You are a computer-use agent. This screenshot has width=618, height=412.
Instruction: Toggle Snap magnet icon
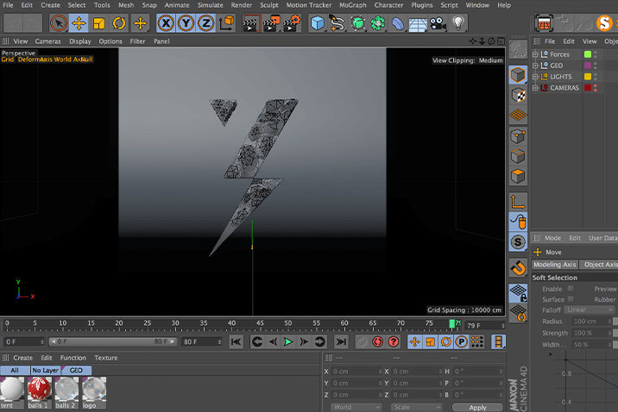[518, 268]
